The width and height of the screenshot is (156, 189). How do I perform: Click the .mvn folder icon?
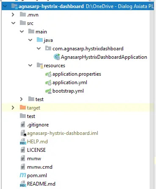tap(23, 14)
